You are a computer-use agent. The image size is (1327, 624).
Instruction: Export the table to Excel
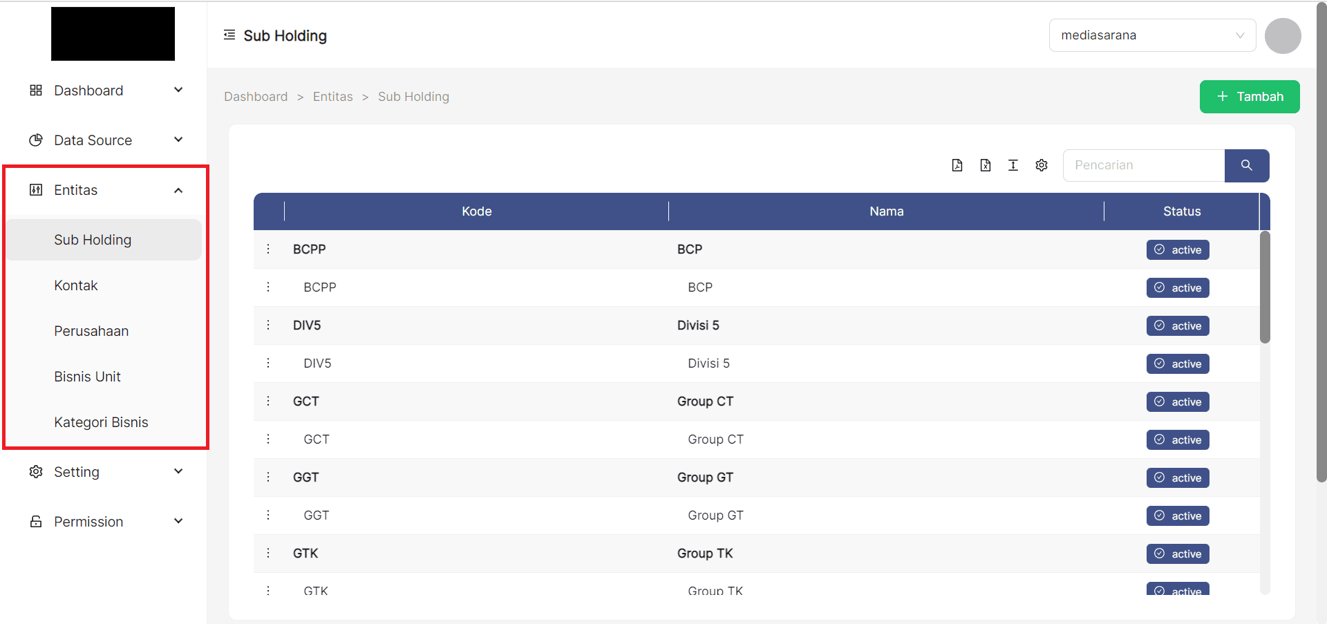click(986, 165)
